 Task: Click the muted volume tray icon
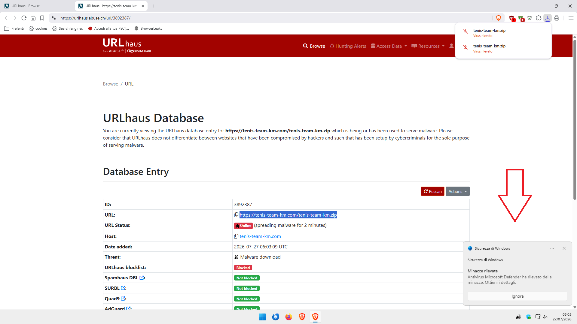(x=545, y=317)
